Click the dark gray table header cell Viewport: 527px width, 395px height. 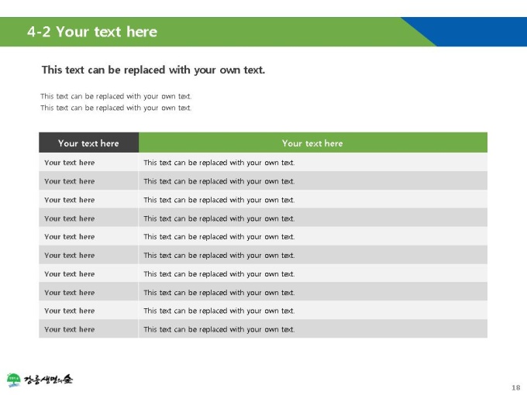click(x=88, y=143)
